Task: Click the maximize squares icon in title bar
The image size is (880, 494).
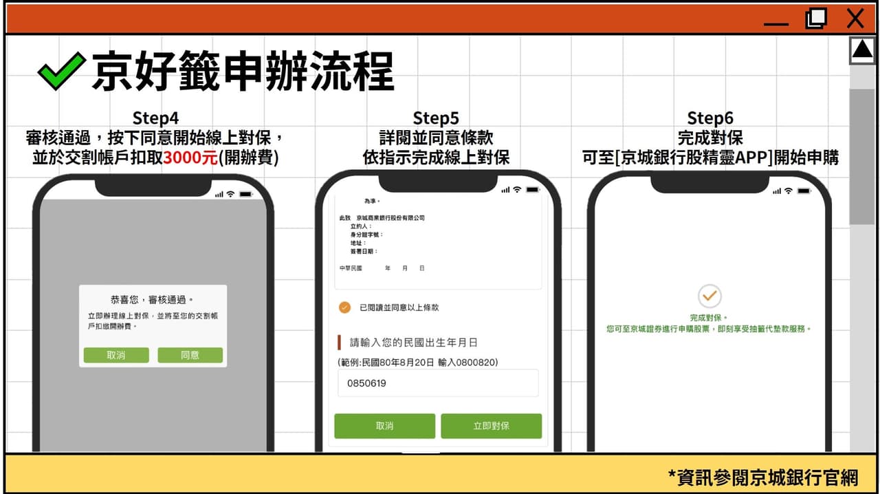Action: (816, 18)
